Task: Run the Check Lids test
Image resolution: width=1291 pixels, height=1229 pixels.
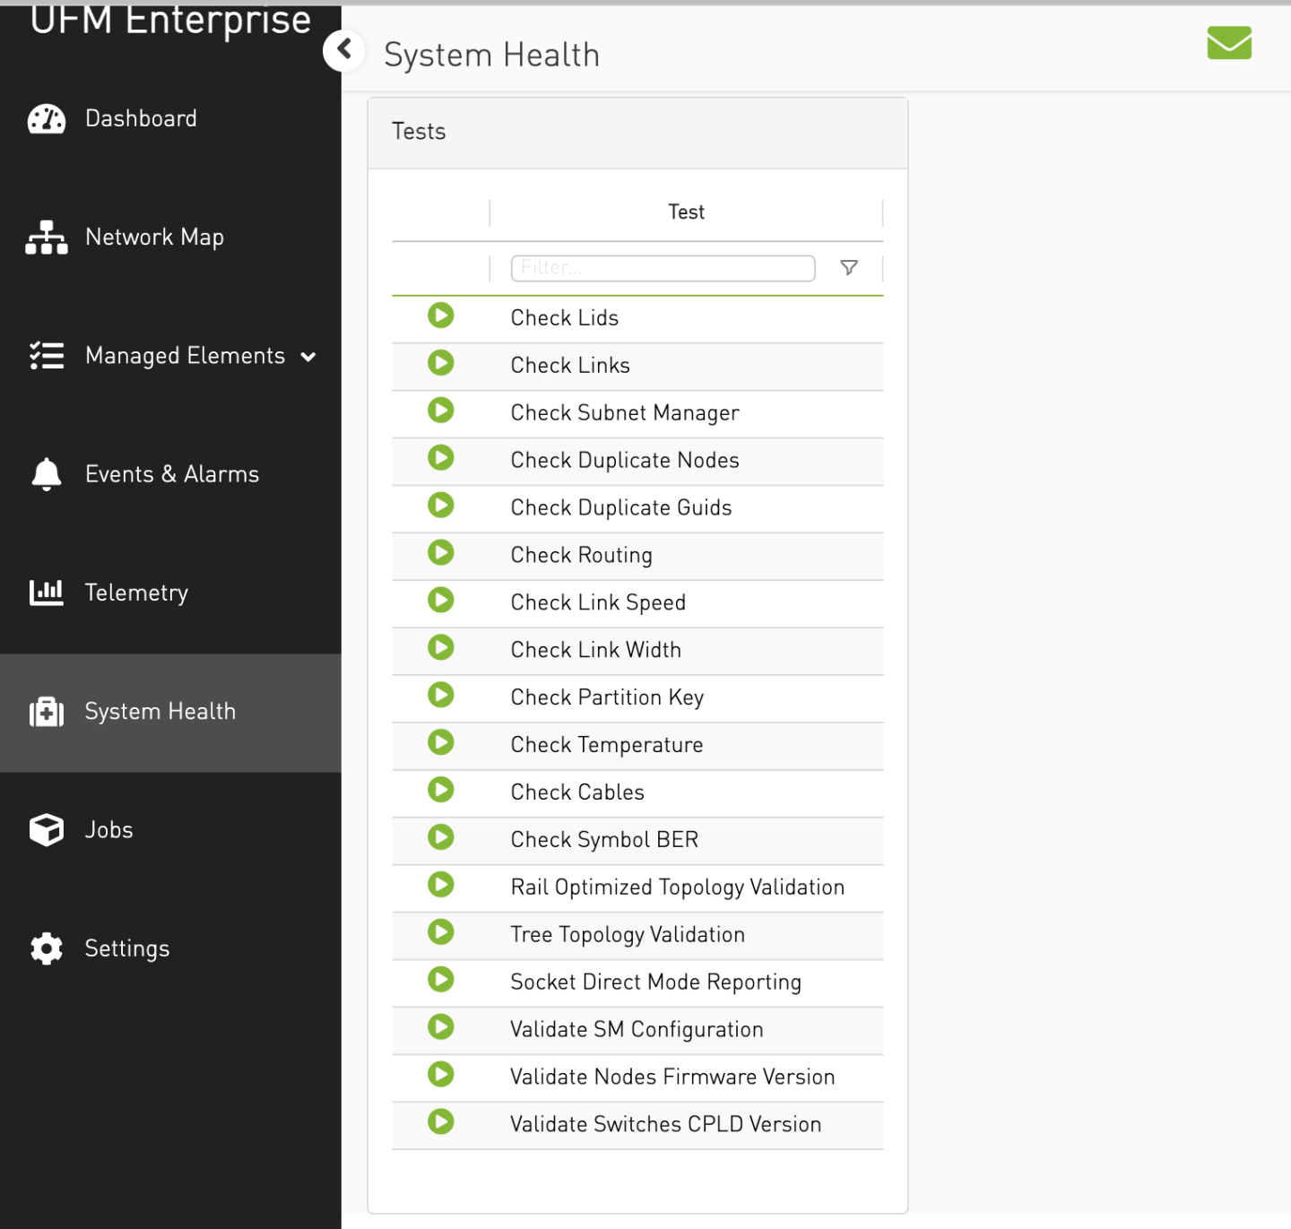Action: tap(440, 316)
